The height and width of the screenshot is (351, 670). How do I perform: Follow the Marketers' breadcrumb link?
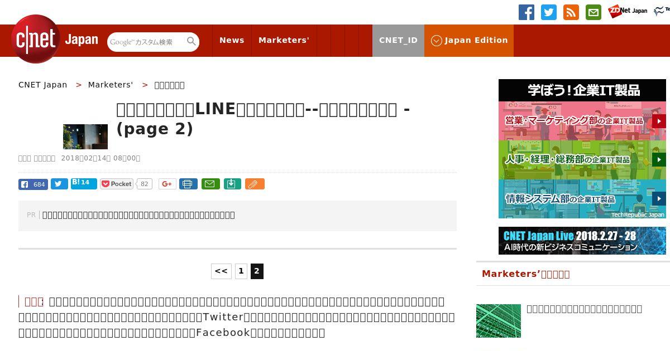pos(111,85)
